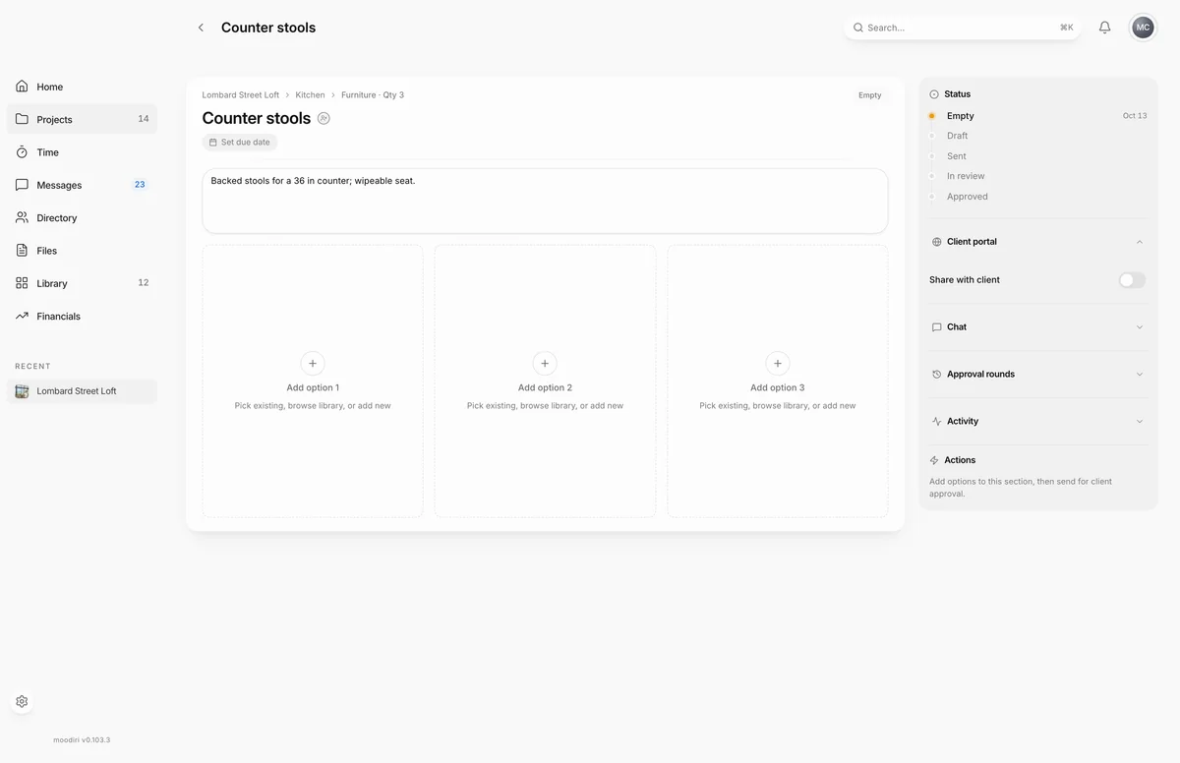The width and height of the screenshot is (1180, 763).
Task: Click the plus icon for option 3
Action: (778, 363)
